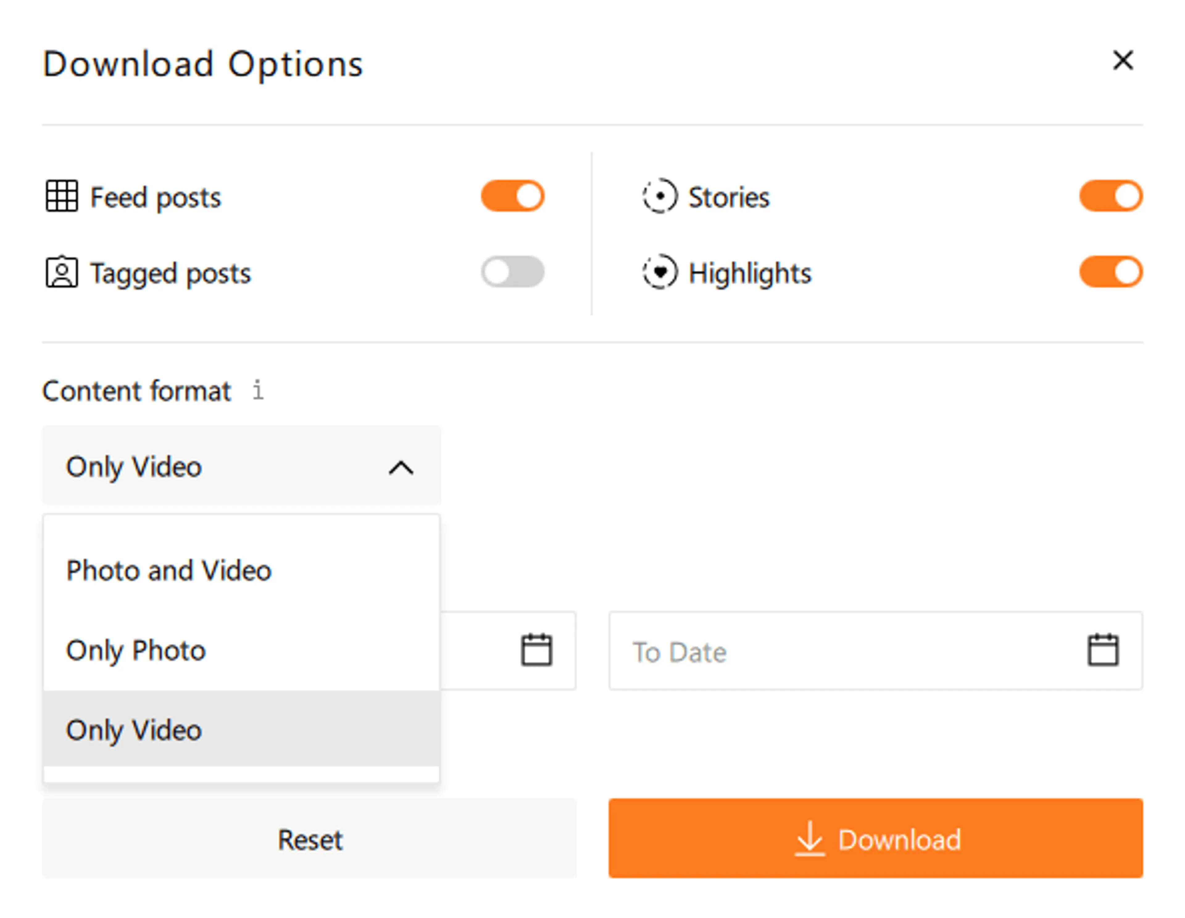Choose the Only Photo option
Image resolution: width=1185 pixels, height=918 pixels.
(x=136, y=650)
